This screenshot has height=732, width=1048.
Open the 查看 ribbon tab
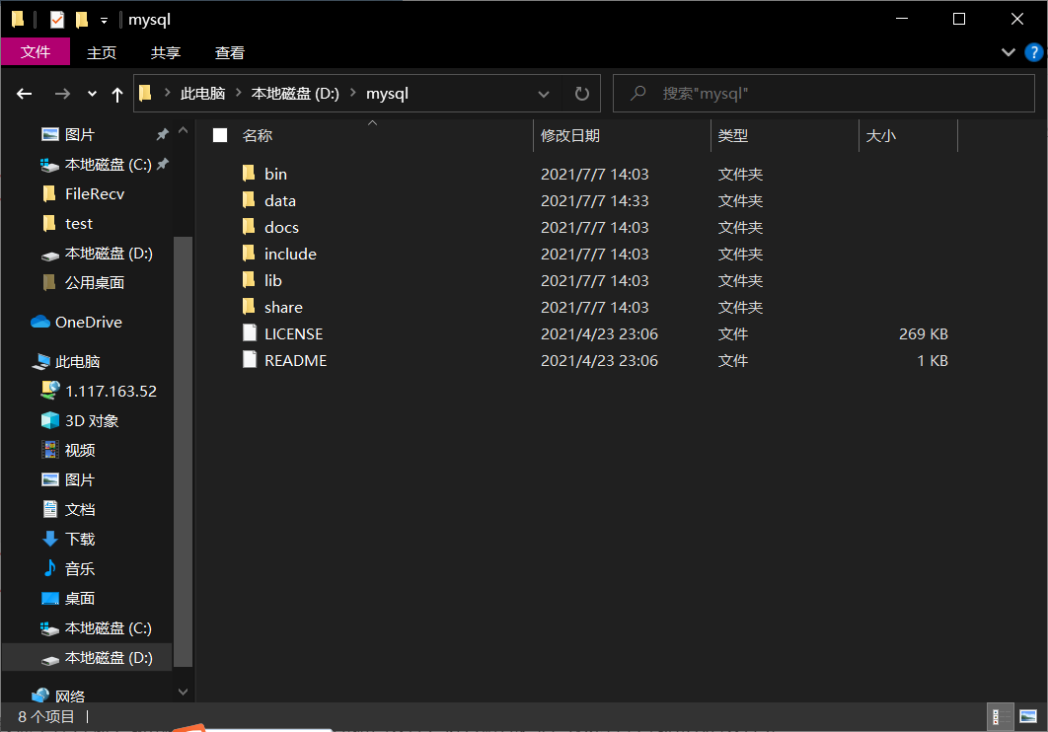pyautogui.click(x=230, y=52)
